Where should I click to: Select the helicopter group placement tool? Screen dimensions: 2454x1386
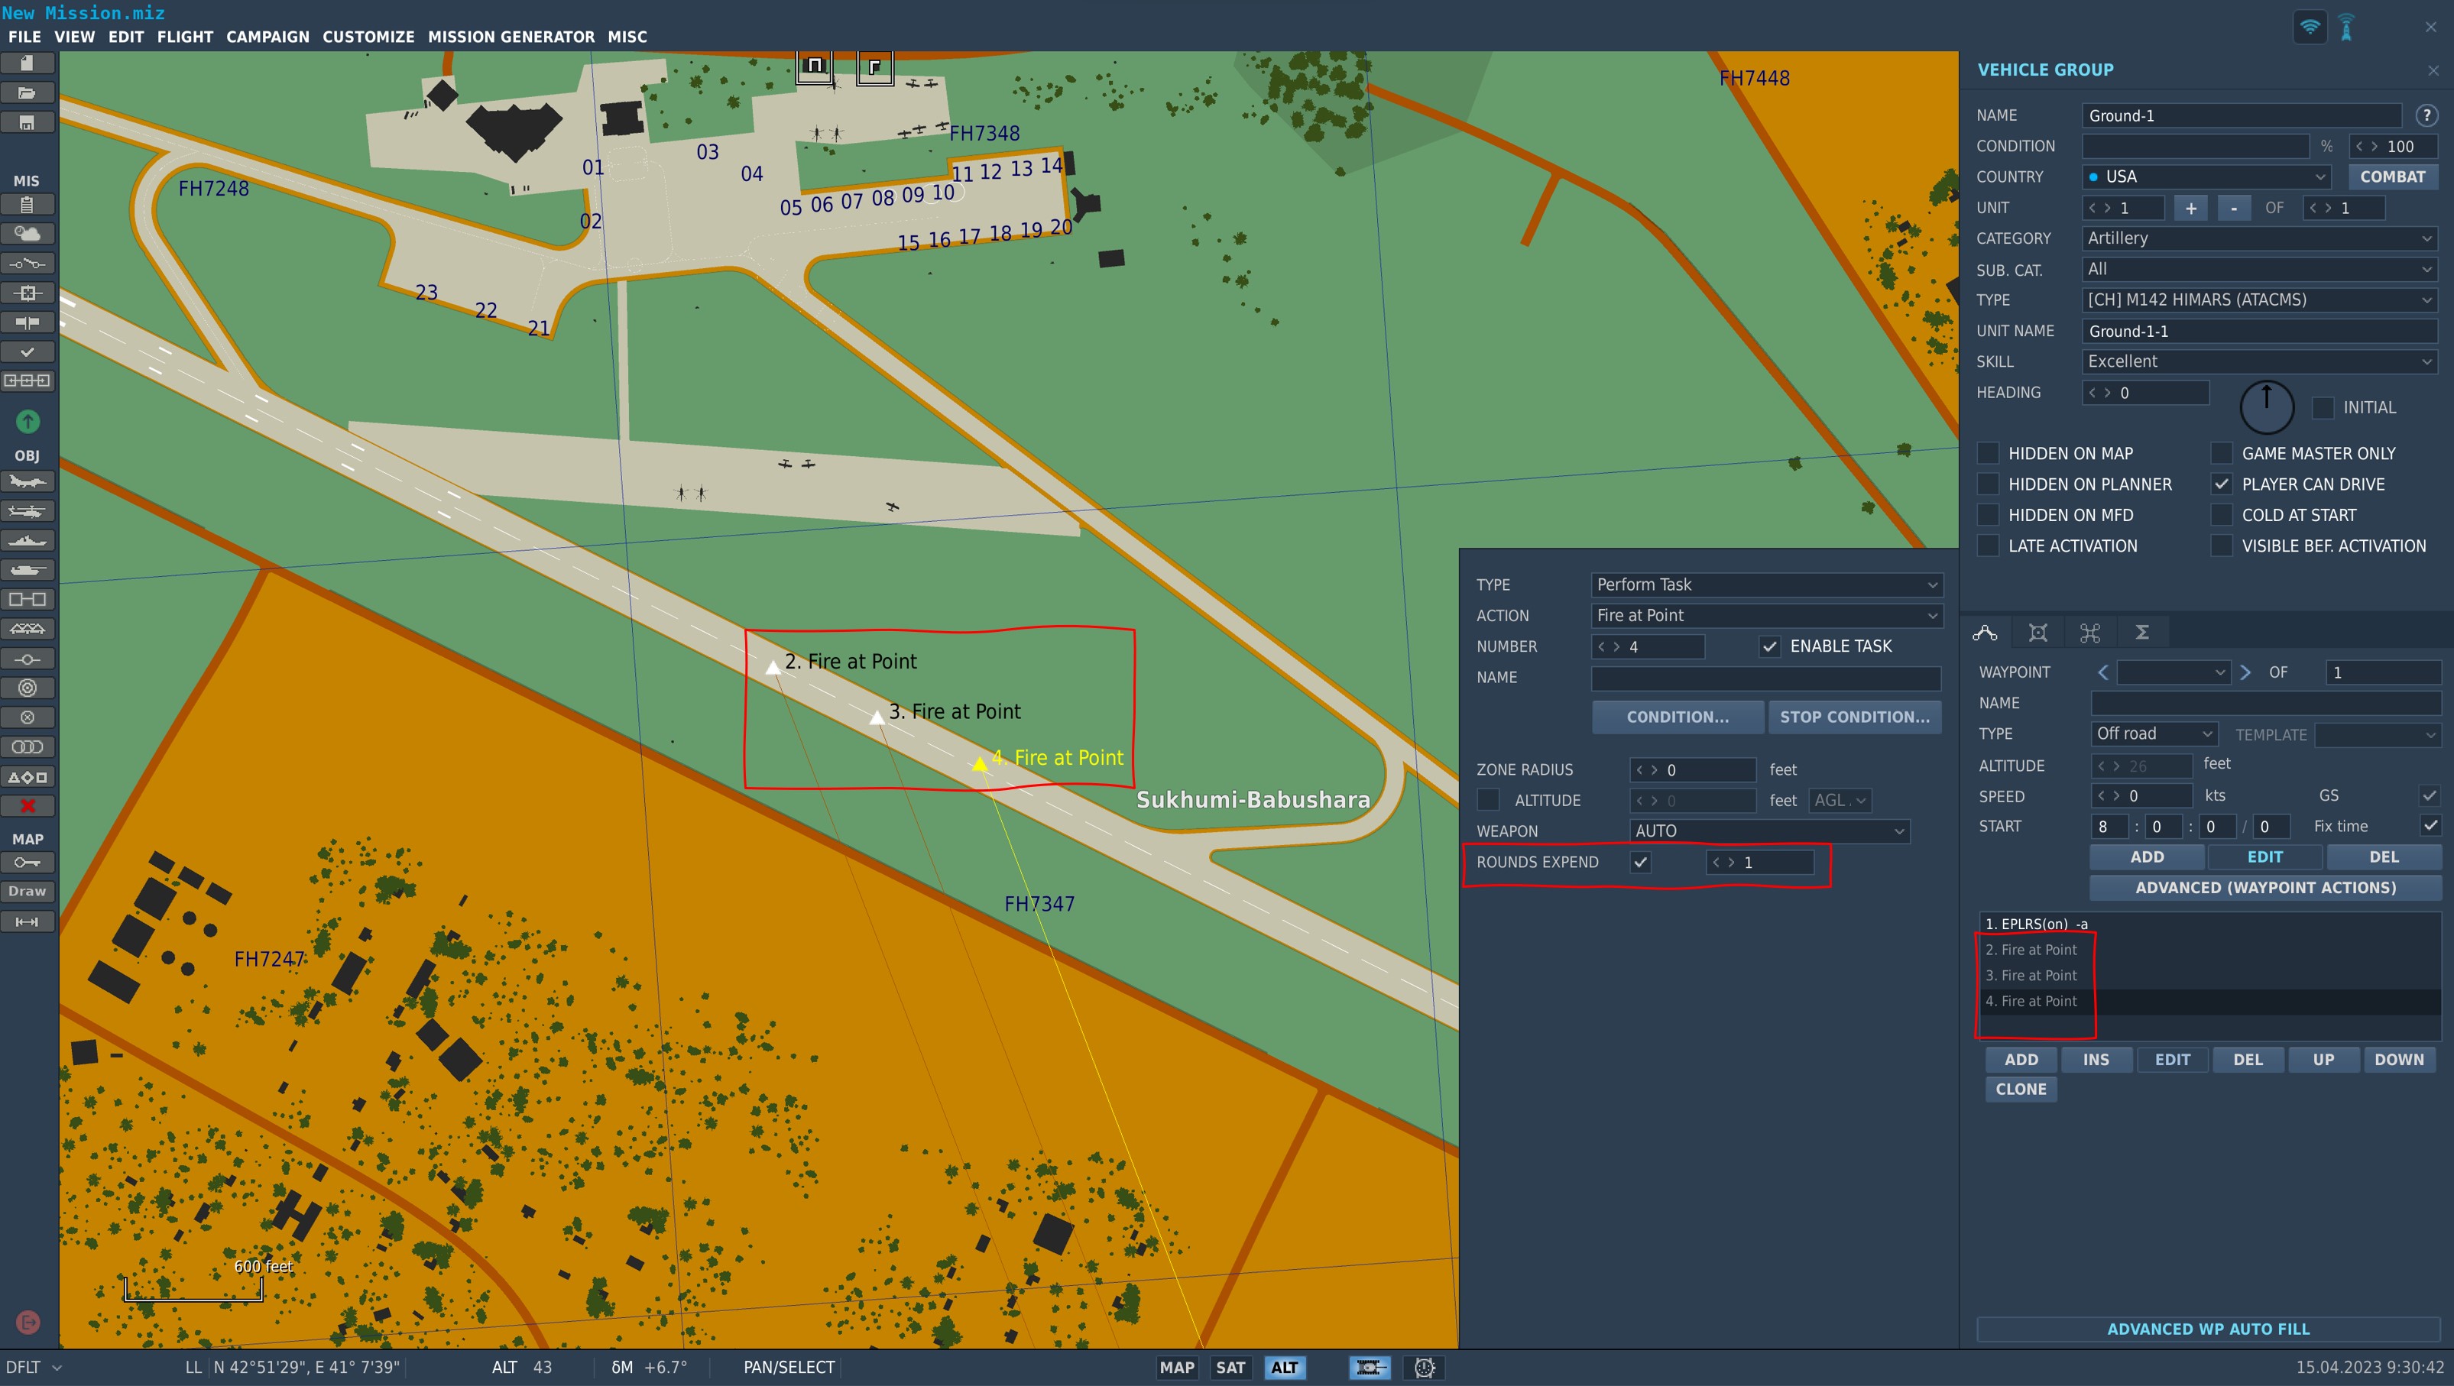(x=27, y=511)
